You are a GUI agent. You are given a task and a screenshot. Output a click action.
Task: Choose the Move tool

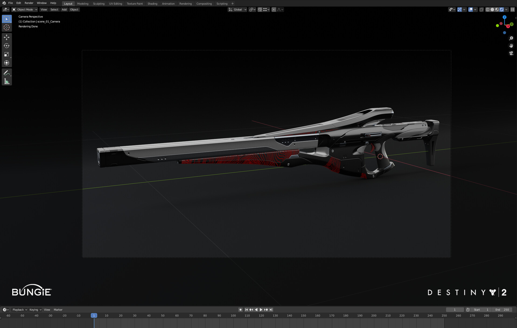pos(7,37)
